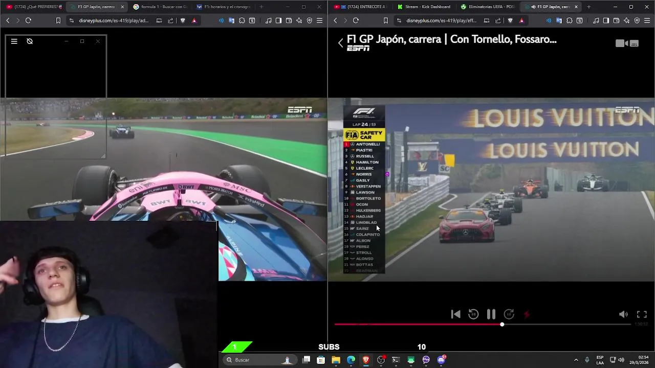Open clock showing 02:54 29/3/2026
Viewport: 655px width, 368px height.
pos(640,360)
